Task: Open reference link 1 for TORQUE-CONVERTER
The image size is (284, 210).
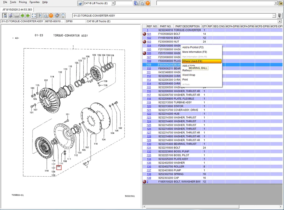Action: (148, 30)
